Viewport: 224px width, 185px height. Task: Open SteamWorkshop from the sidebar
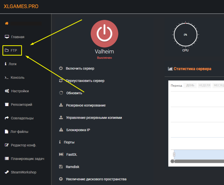(23, 172)
